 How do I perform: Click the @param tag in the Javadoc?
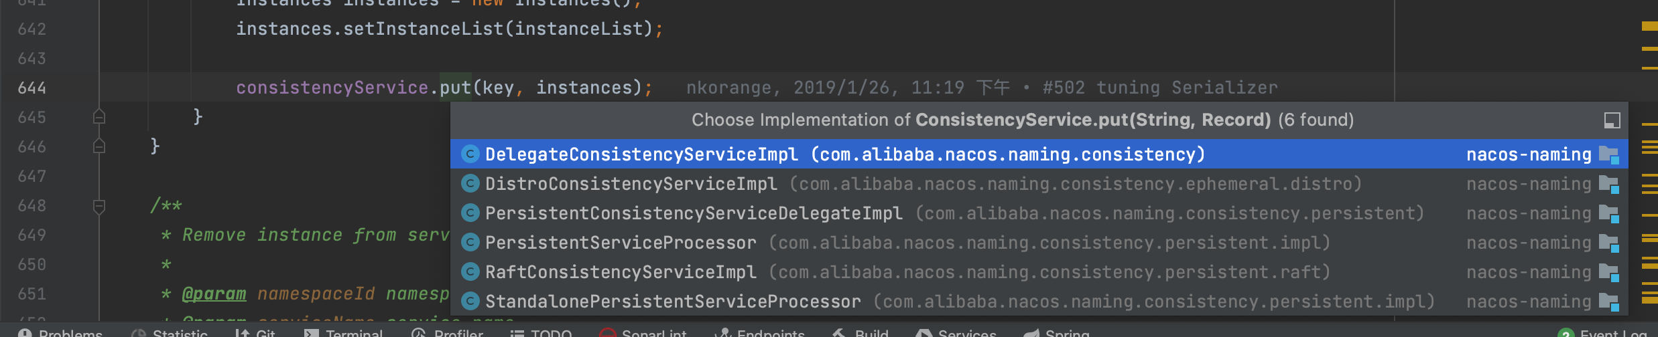(x=214, y=294)
